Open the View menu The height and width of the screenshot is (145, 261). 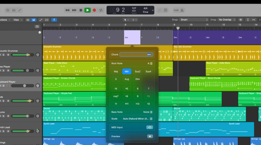pyautogui.click(x=17, y=20)
